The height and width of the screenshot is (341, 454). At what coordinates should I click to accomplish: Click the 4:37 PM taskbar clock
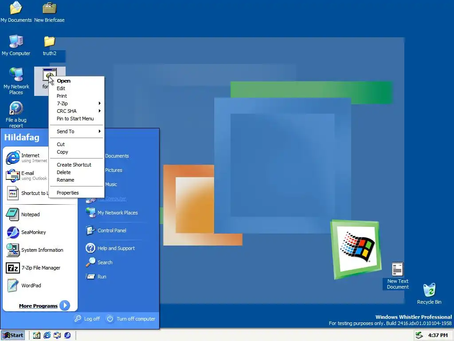(438, 335)
